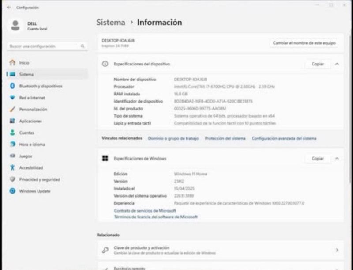This screenshot has height=270, width=353.
Task: Open 'Contrato de servicios de Microsoft' link
Action: (145, 211)
